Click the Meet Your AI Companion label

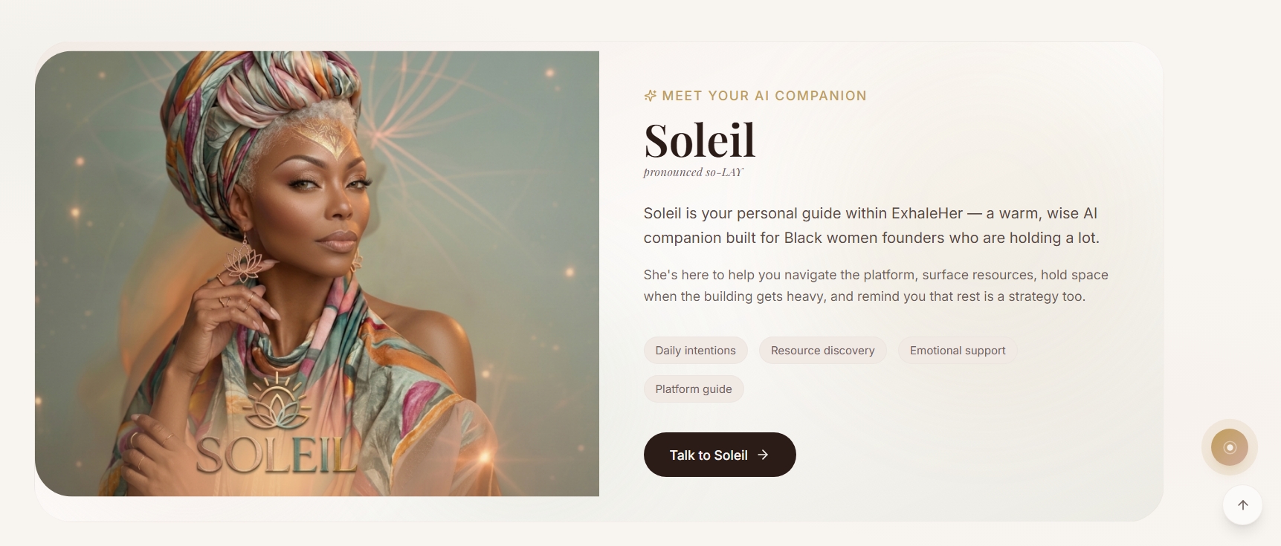pyautogui.click(x=764, y=96)
